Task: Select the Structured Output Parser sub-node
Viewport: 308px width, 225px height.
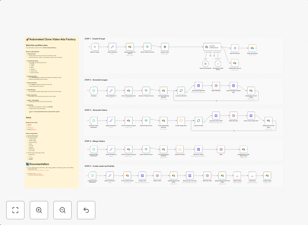Action: point(218,63)
